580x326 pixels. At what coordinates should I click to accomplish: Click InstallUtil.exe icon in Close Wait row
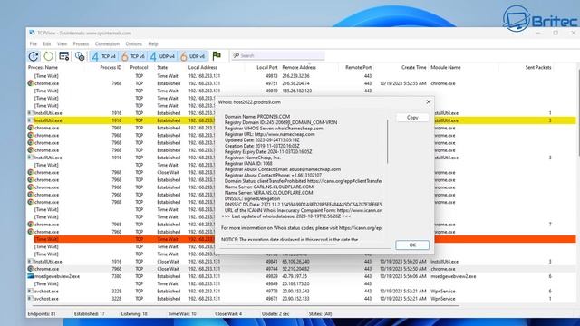point(31,262)
